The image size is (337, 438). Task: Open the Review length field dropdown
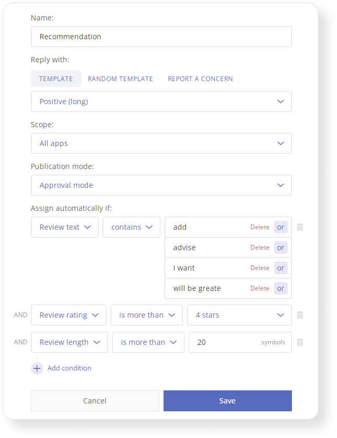69,342
